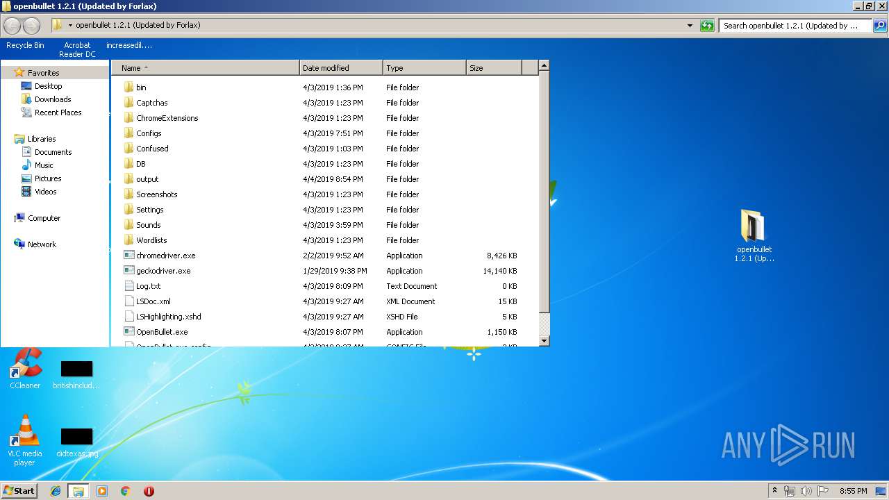889x500 pixels.
Task: Click the CCleaner desktop shortcut
Action: tap(25, 369)
